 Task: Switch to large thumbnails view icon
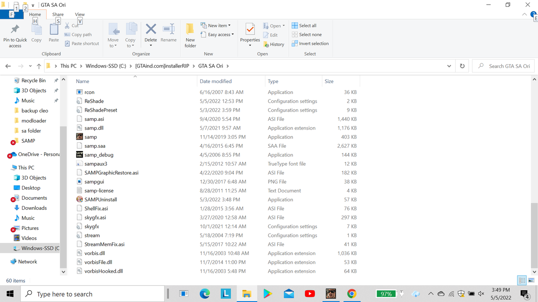click(x=531, y=281)
